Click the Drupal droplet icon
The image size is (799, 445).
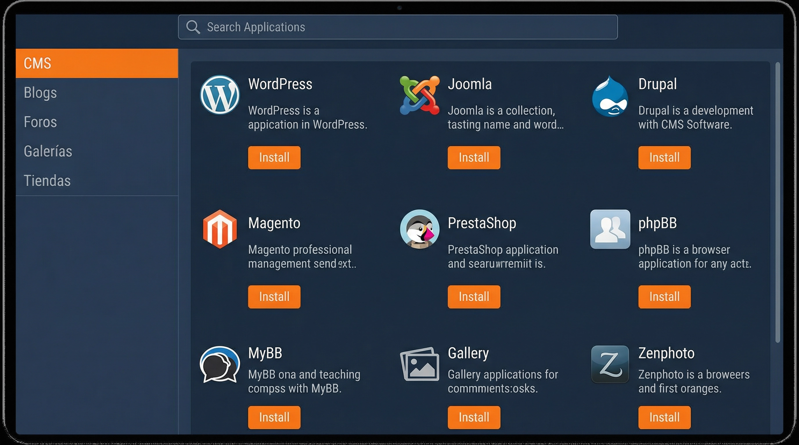click(x=610, y=96)
